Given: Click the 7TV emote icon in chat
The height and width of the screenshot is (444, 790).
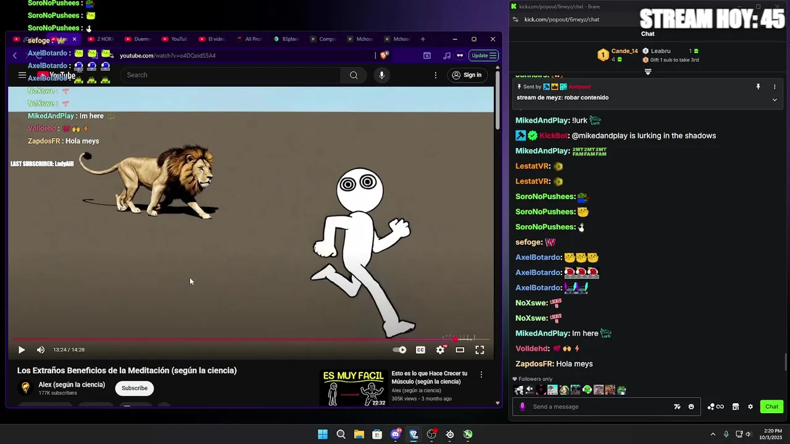Looking at the screenshot, I should (x=677, y=406).
